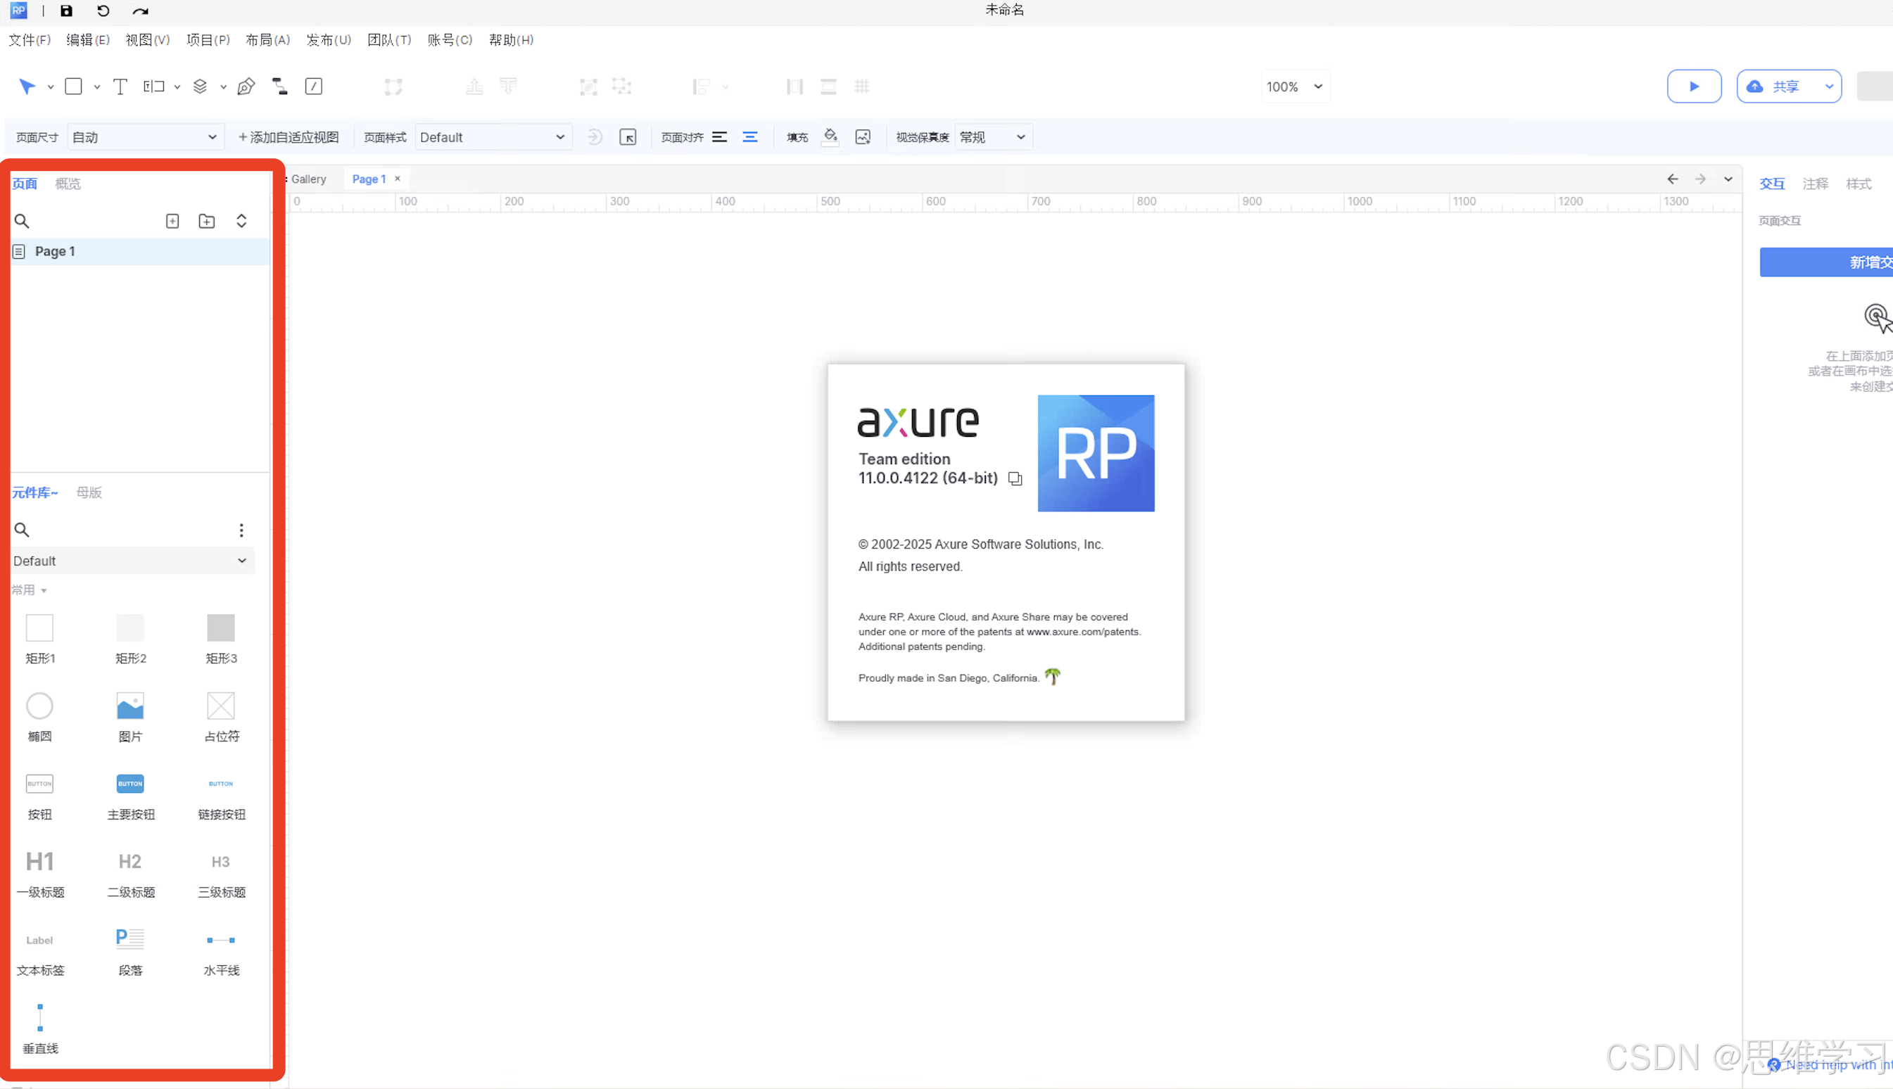Viewport: 1893px width, 1089px height.
Task: Toggle left page alignment
Action: click(x=719, y=137)
